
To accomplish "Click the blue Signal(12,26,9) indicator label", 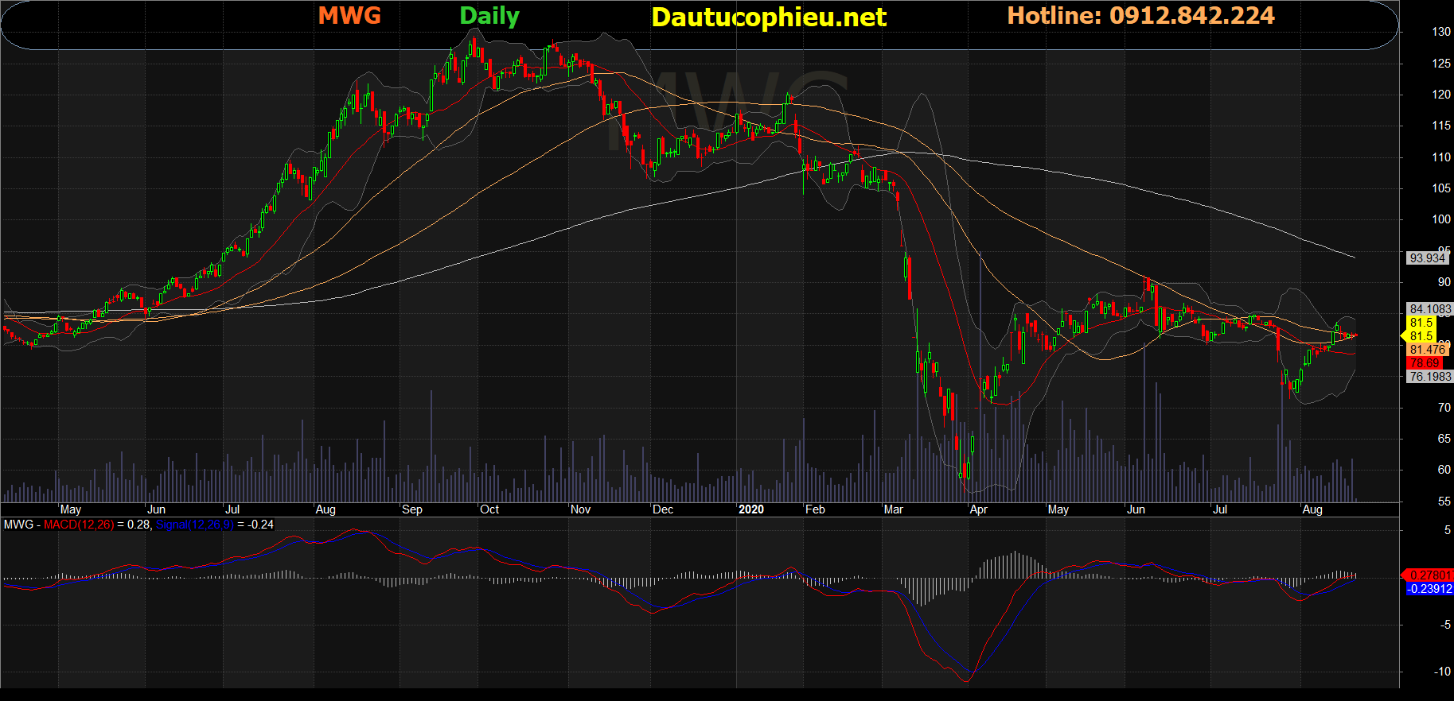I will pos(195,525).
